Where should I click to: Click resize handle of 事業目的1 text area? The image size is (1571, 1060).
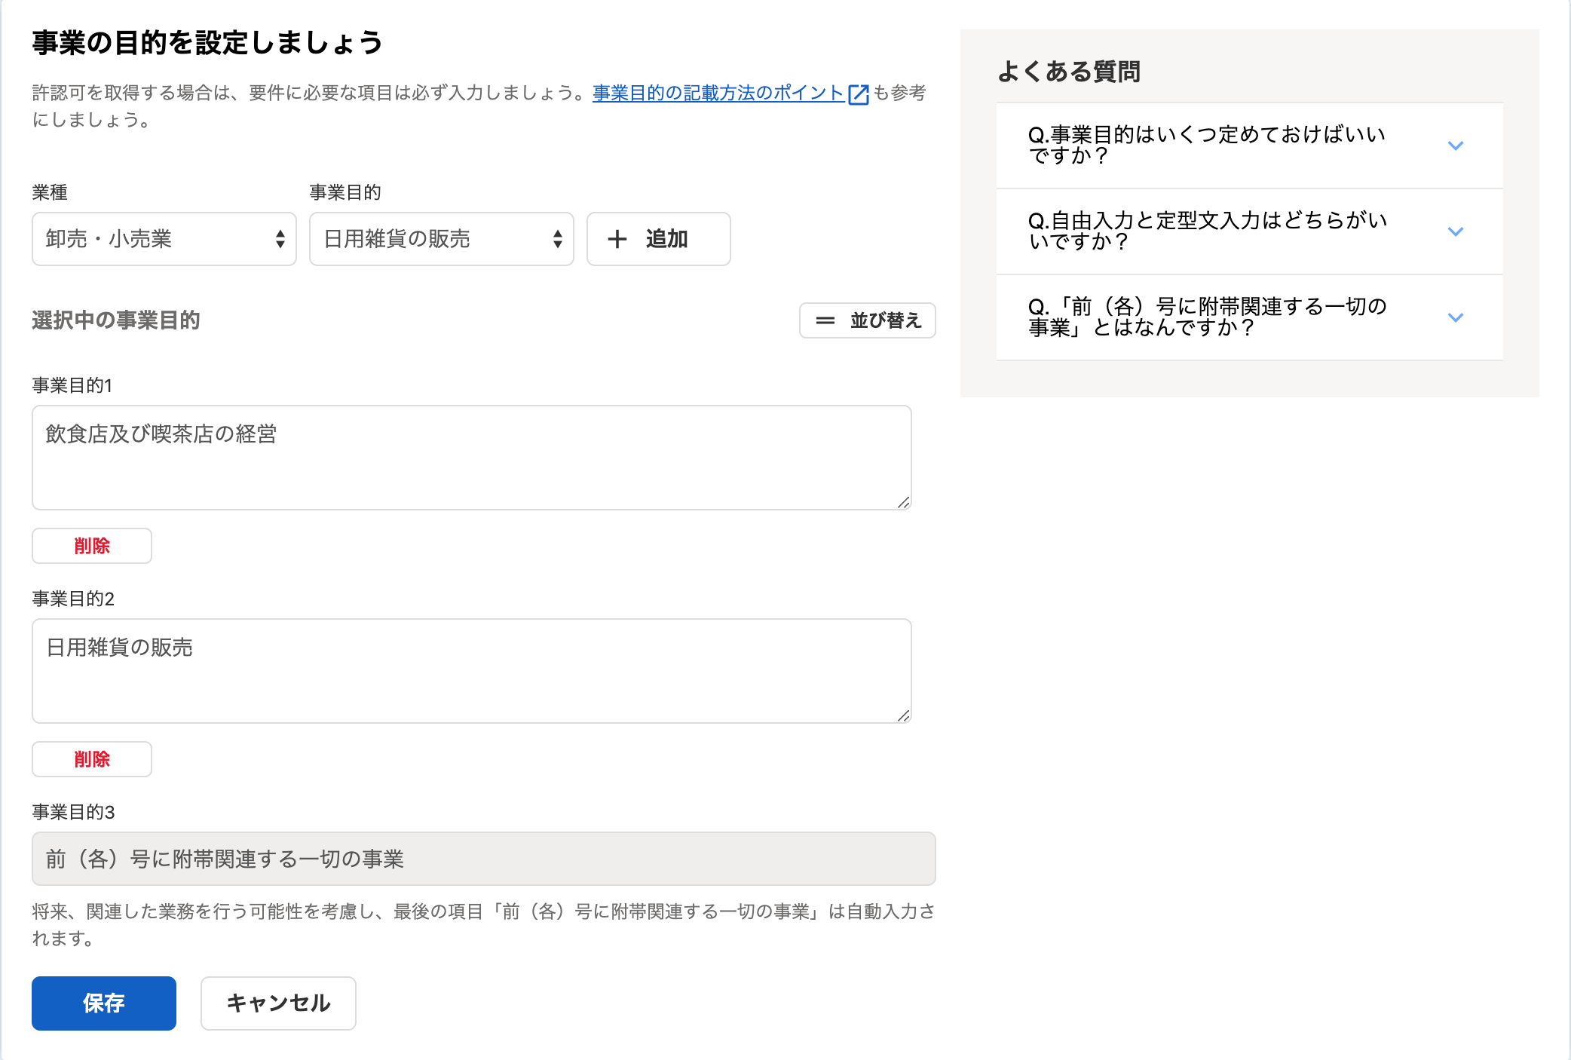click(903, 502)
